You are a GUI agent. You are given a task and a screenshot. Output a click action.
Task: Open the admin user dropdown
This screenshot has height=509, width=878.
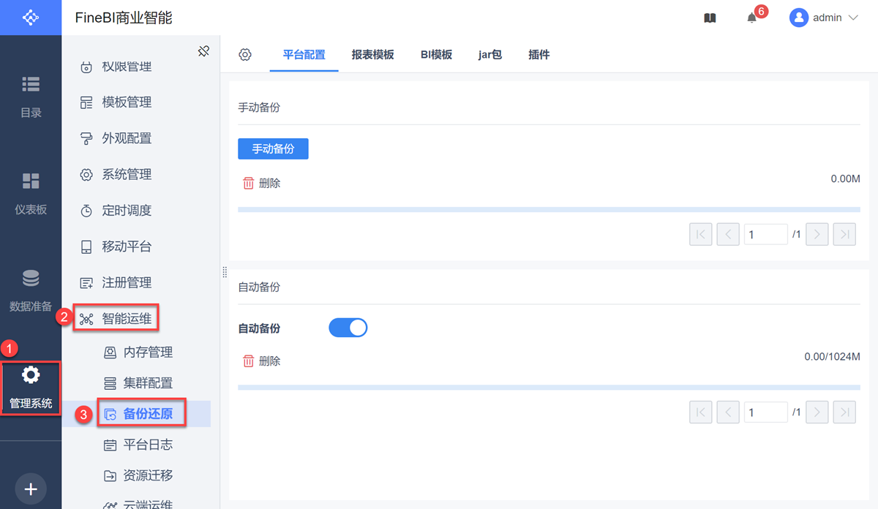point(824,18)
